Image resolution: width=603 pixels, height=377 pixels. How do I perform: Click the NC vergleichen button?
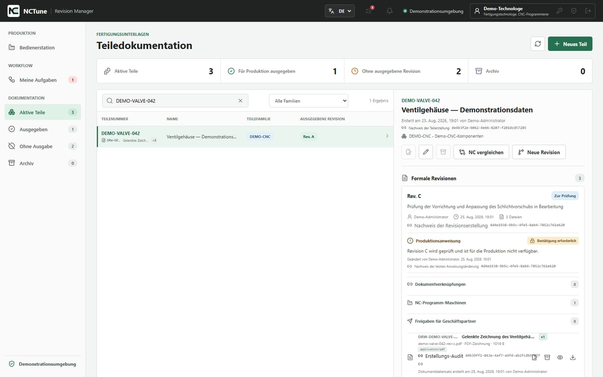481,152
